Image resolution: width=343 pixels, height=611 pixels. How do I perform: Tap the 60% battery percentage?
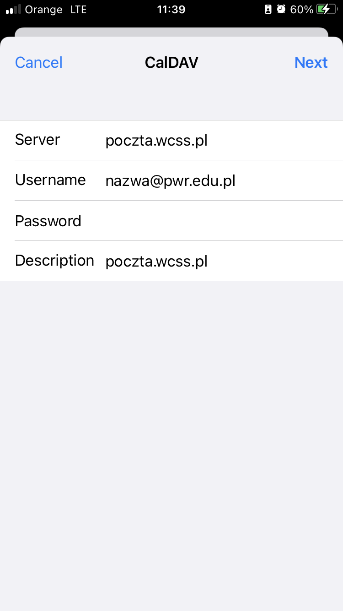(302, 10)
